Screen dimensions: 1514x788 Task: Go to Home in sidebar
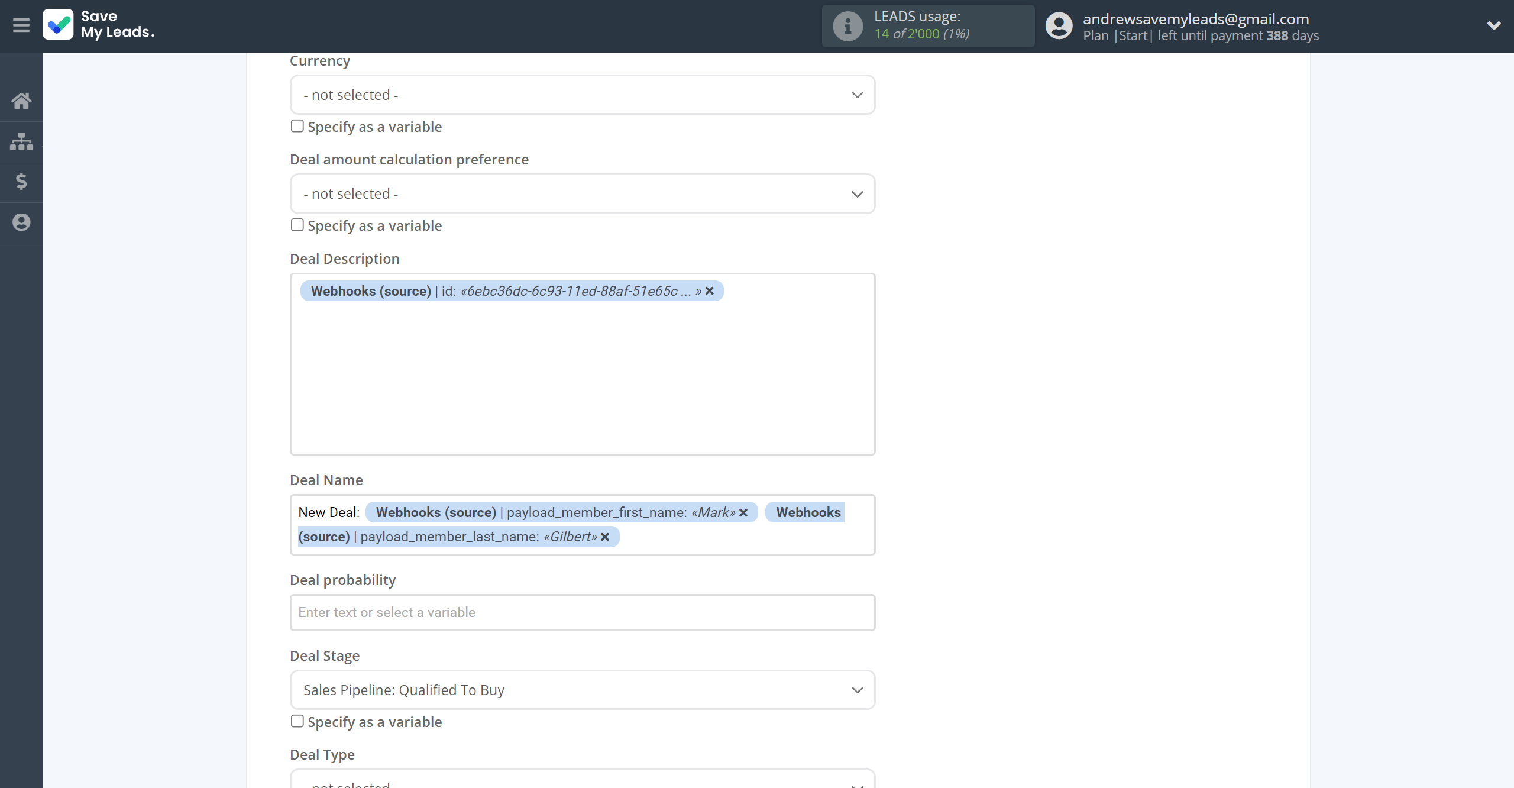coord(21,101)
